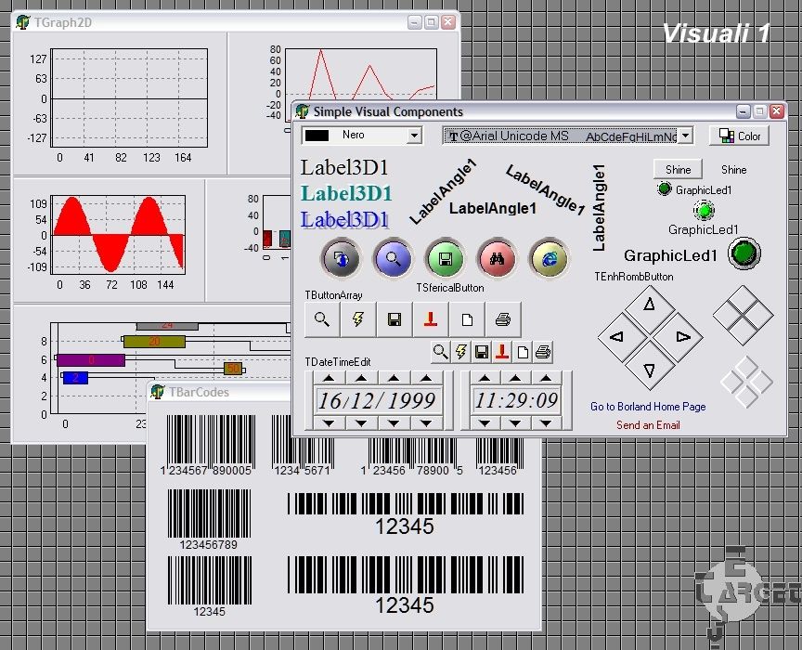Click the TGraph2D window title bar

pyautogui.click(x=235, y=22)
